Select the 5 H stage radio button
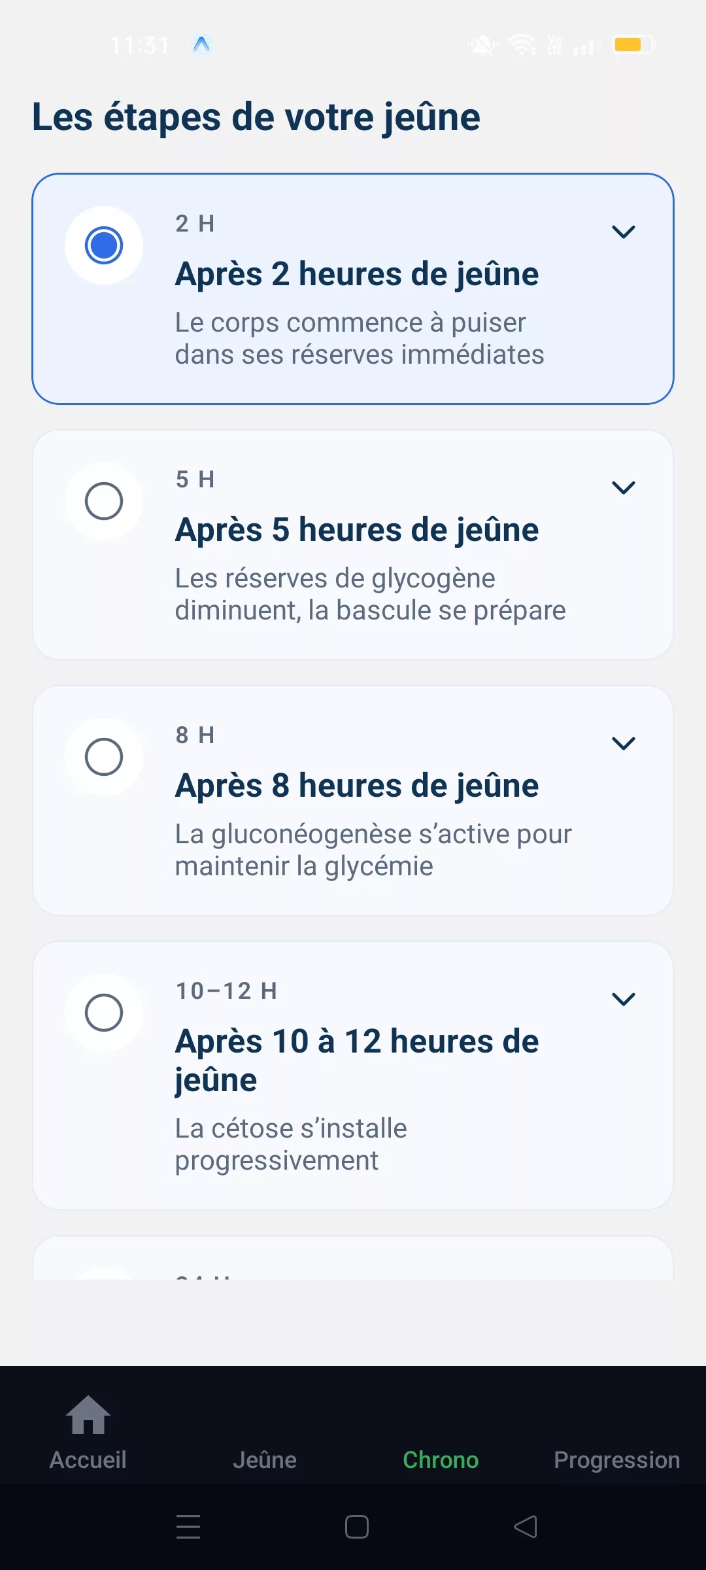 pyautogui.click(x=104, y=501)
